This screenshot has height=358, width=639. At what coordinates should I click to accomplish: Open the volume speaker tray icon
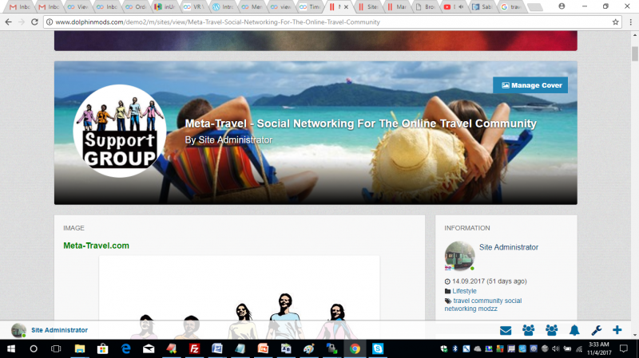[555, 348]
